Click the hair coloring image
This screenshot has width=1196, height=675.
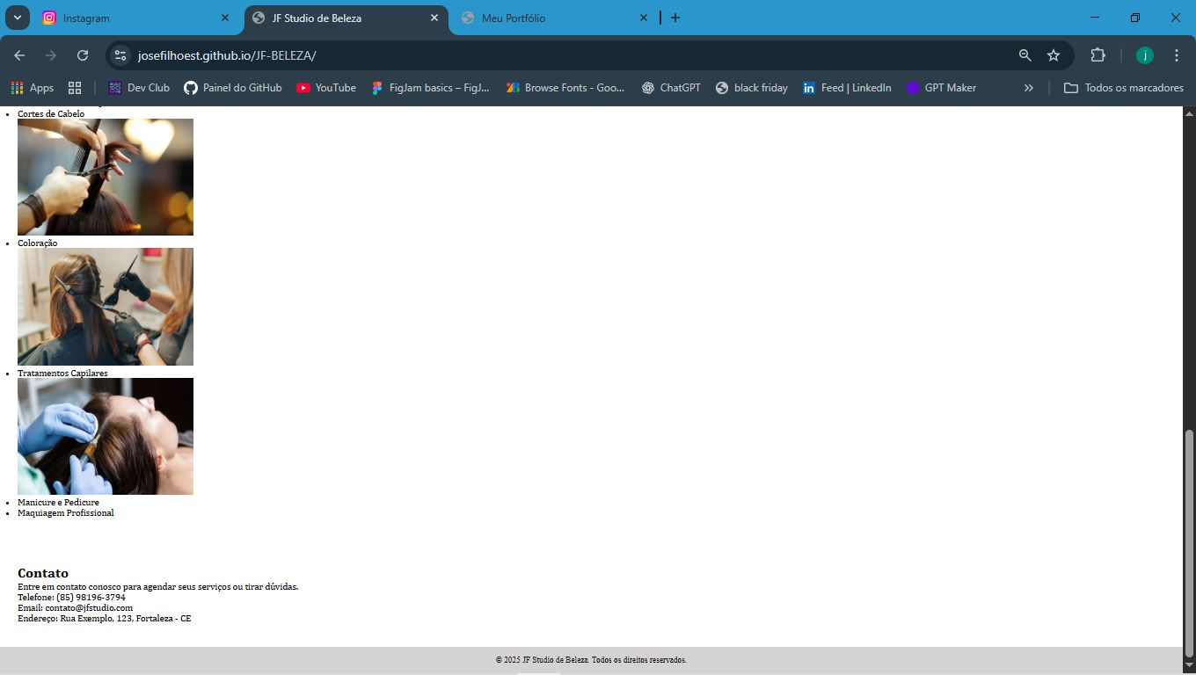(106, 307)
